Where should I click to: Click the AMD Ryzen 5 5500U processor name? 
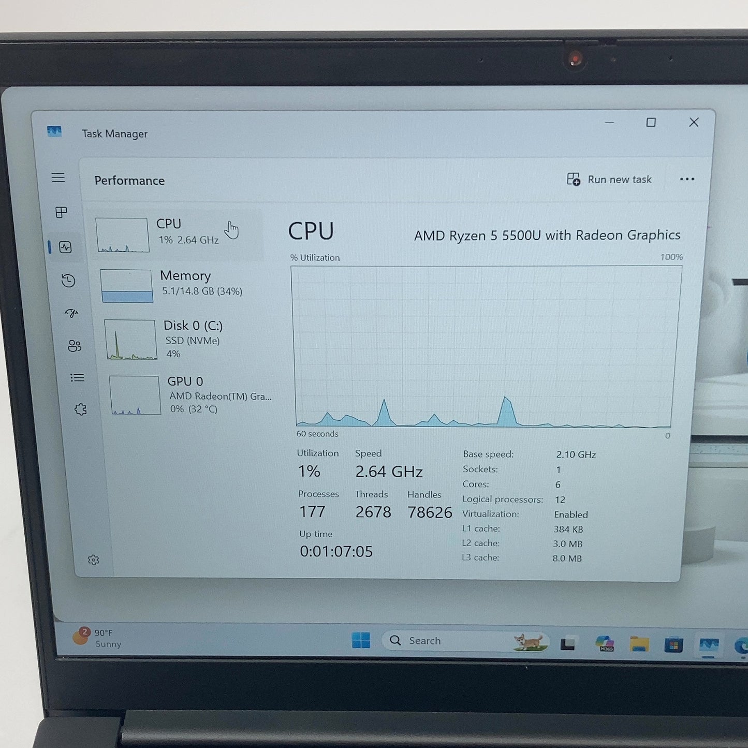pyautogui.click(x=547, y=236)
